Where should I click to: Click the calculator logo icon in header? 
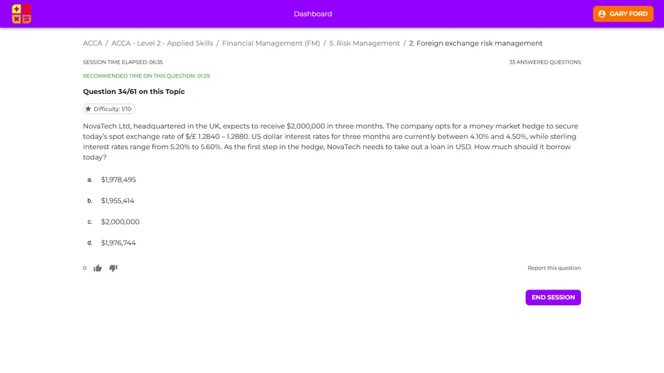click(21, 14)
